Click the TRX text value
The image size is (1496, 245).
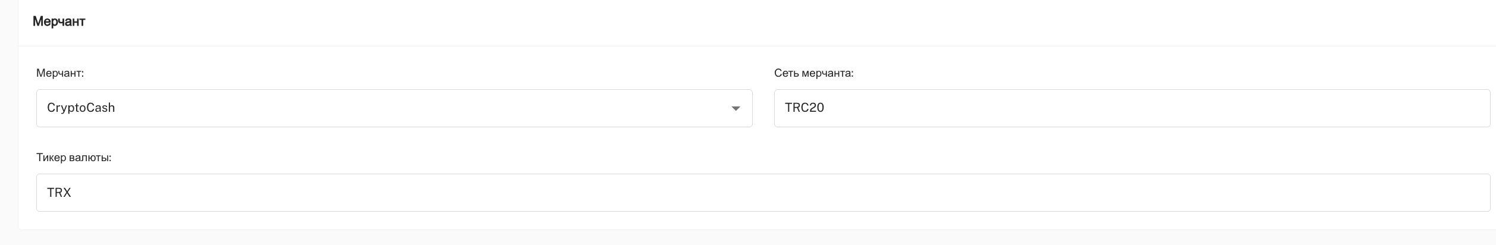(x=59, y=193)
